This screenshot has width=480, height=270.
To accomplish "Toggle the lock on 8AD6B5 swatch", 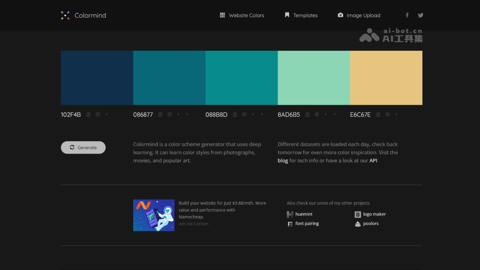I will click(307, 114).
